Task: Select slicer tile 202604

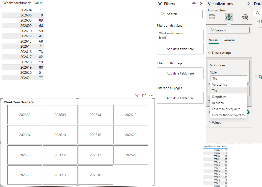Action: click(x=25, y=135)
